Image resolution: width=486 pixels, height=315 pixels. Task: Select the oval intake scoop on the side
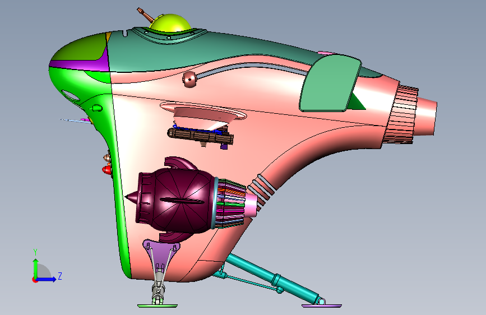pyautogui.click(x=203, y=110)
